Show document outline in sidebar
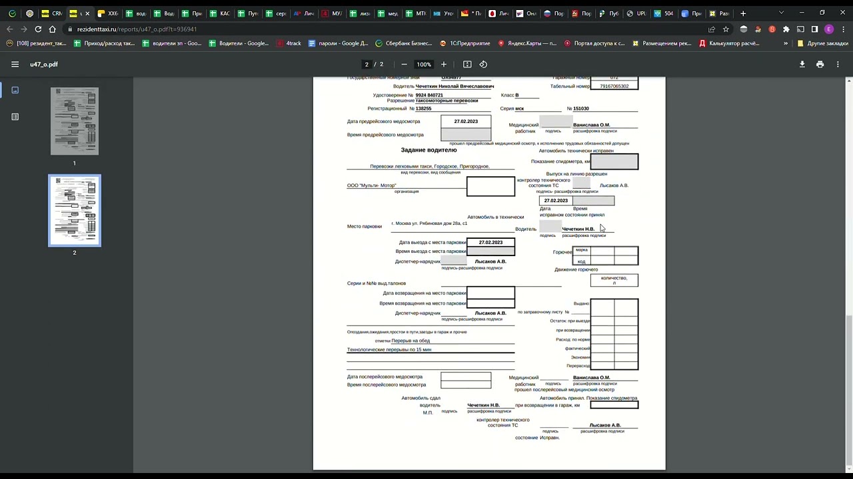This screenshot has height=479, width=853. point(15,116)
